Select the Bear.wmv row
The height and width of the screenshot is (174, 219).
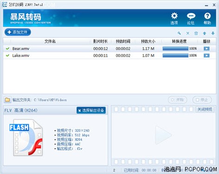(x=109, y=49)
